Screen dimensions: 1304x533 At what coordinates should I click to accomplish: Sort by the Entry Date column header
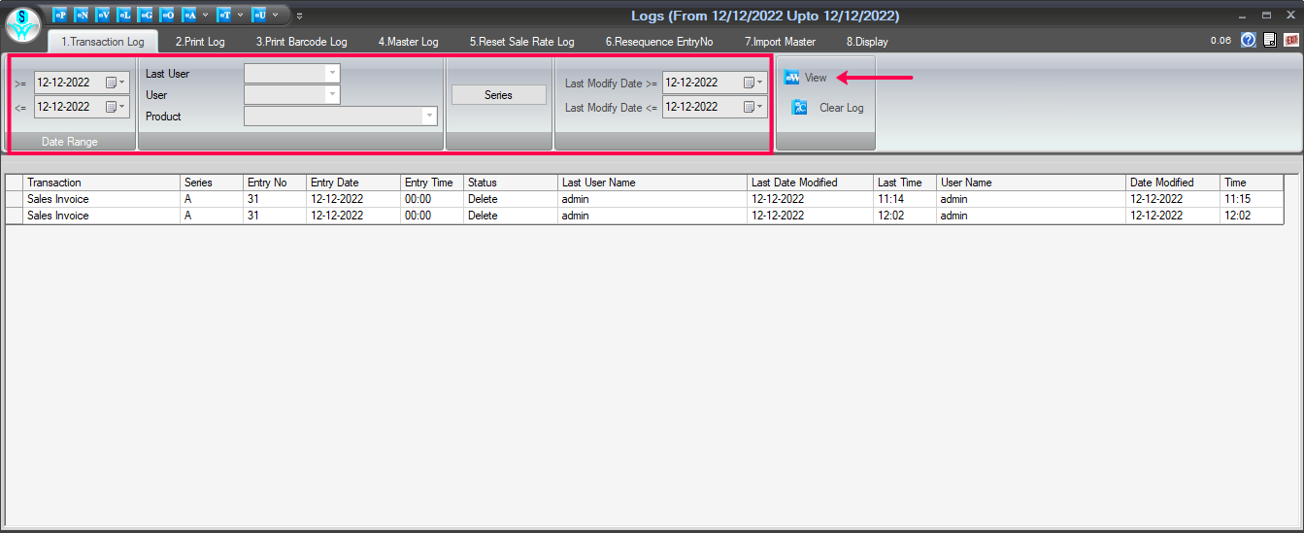tap(335, 183)
